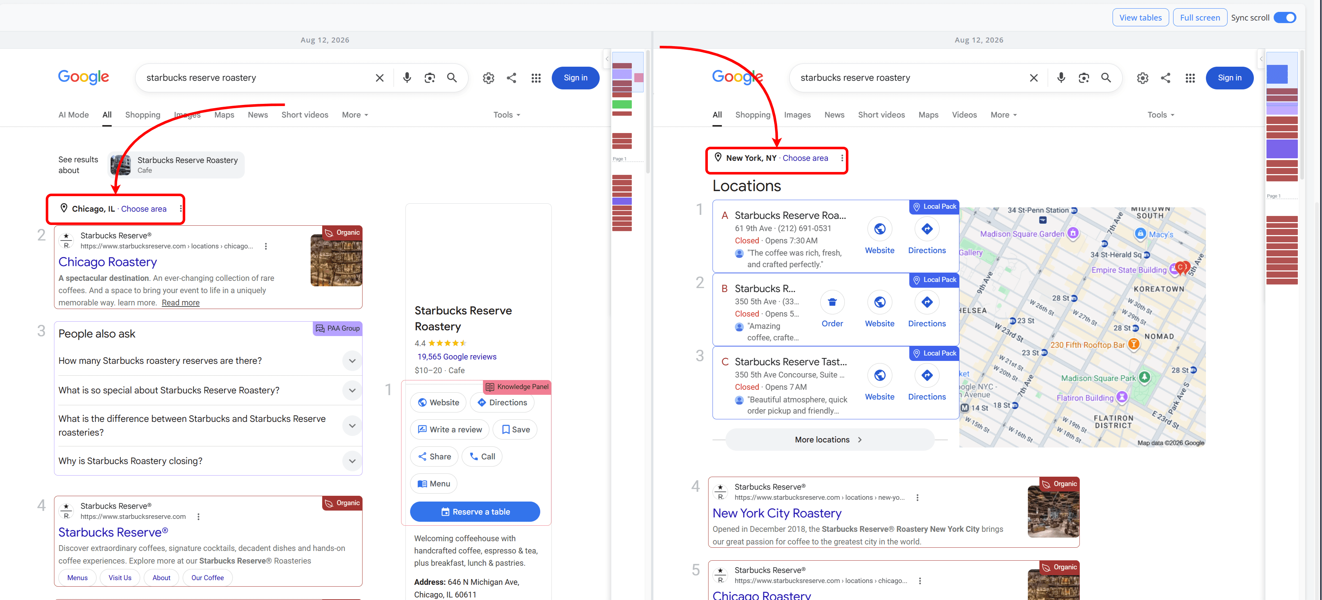Select the Shopping tab in left pane

143,115
